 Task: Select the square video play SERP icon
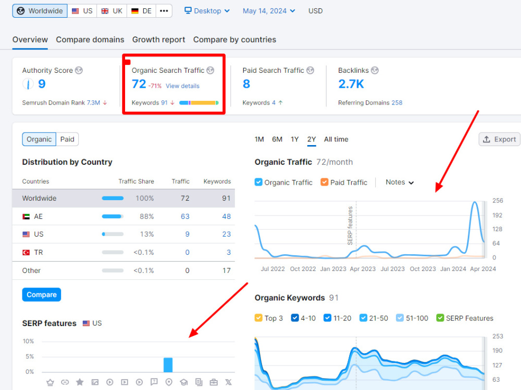point(125,382)
